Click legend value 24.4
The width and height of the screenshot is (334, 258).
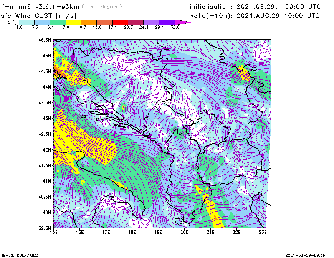click(144, 27)
